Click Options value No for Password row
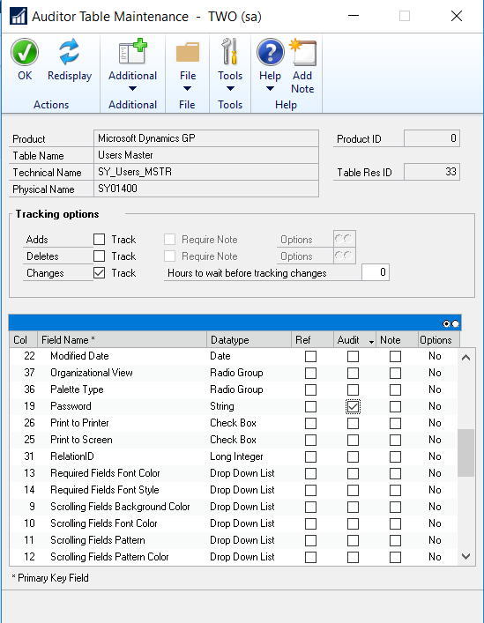The height and width of the screenshot is (623, 484). (x=435, y=406)
